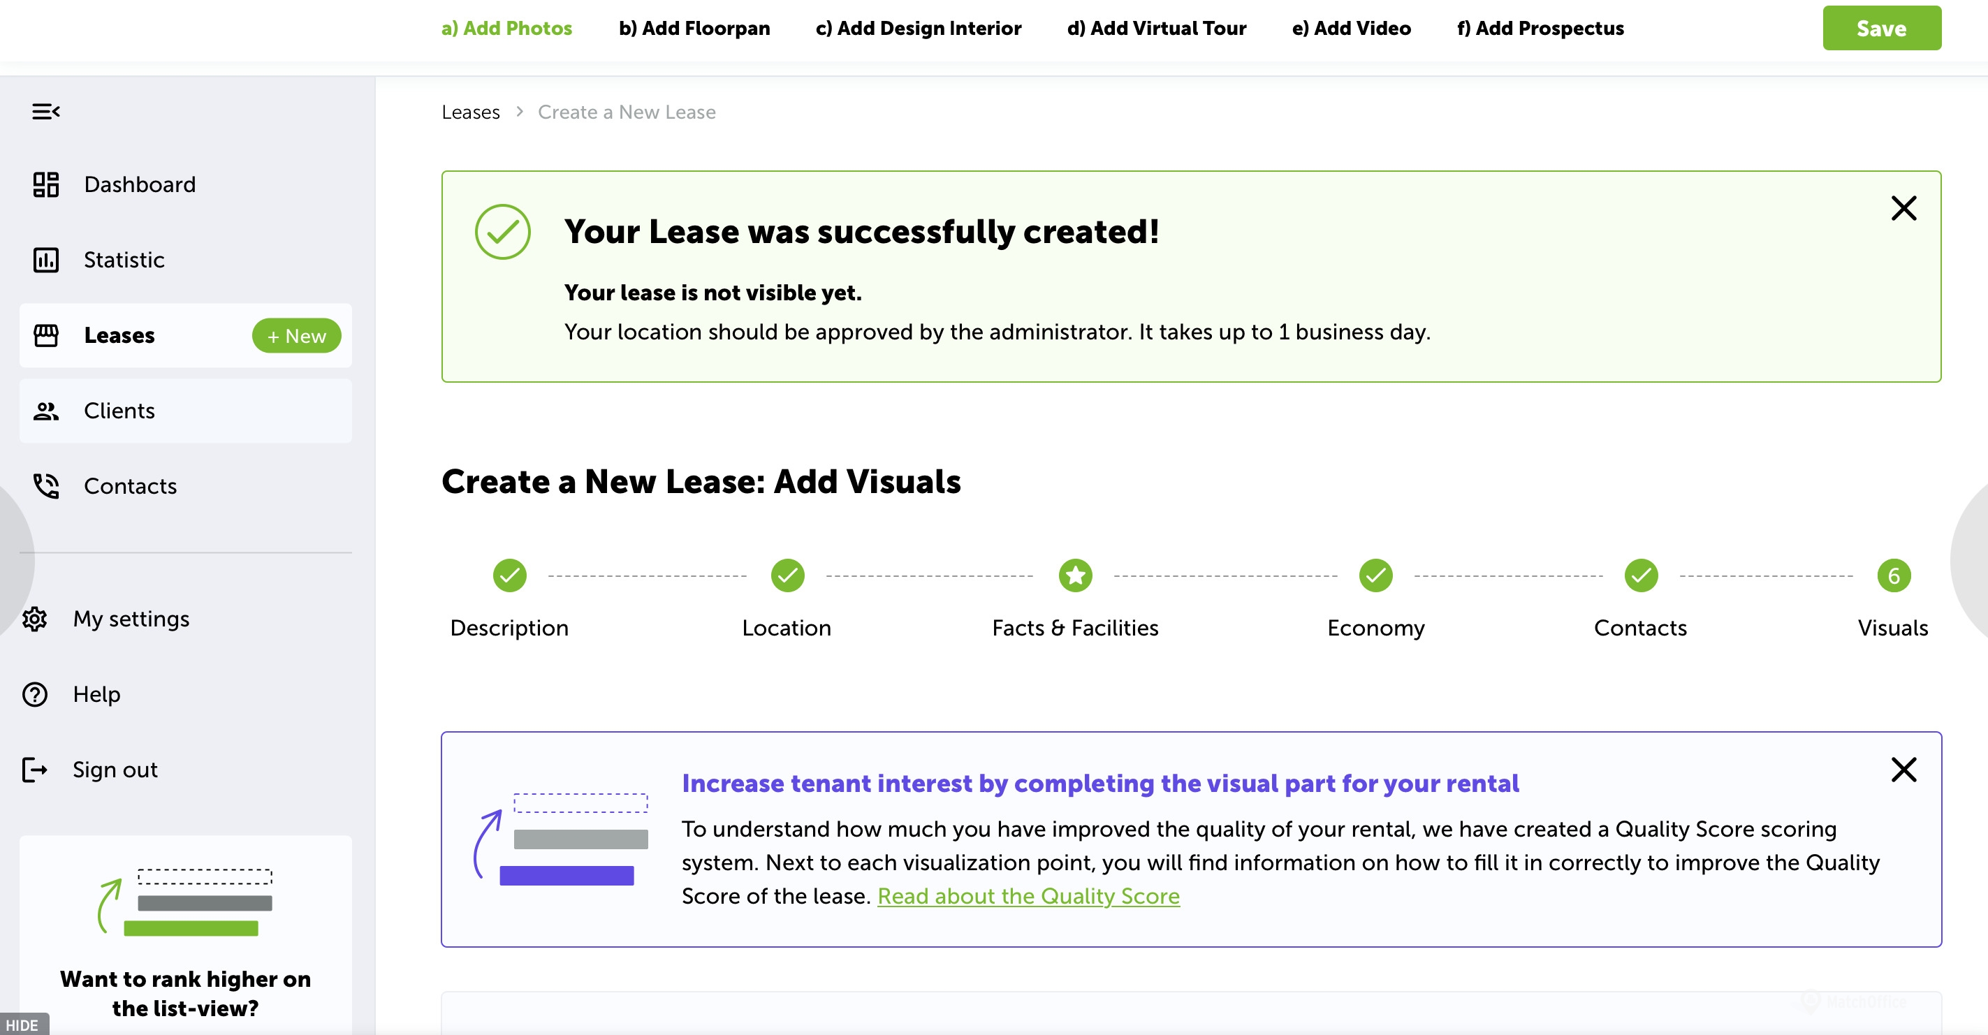Open Read about the Quality Score link

click(x=1028, y=896)
